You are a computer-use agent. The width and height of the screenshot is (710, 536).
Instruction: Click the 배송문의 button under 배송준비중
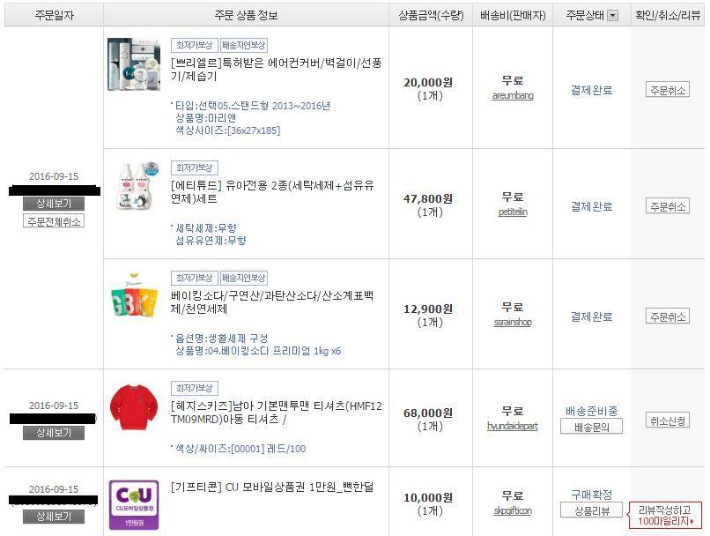click(x=591, y=427)
